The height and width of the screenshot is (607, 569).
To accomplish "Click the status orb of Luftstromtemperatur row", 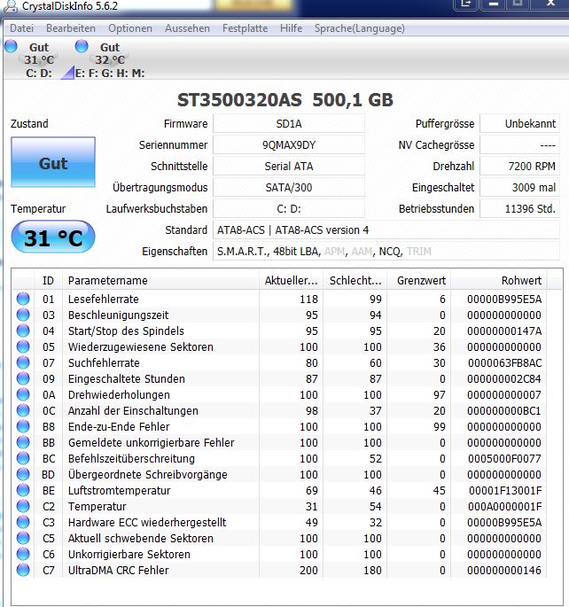I will coord(23,490).
